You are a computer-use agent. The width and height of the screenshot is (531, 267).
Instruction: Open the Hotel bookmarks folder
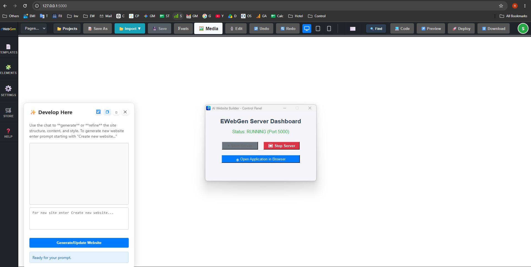click(x=295, y=16)
